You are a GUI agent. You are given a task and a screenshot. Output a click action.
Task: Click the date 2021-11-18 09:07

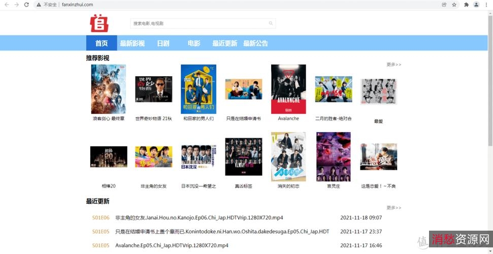coord(361,218)
